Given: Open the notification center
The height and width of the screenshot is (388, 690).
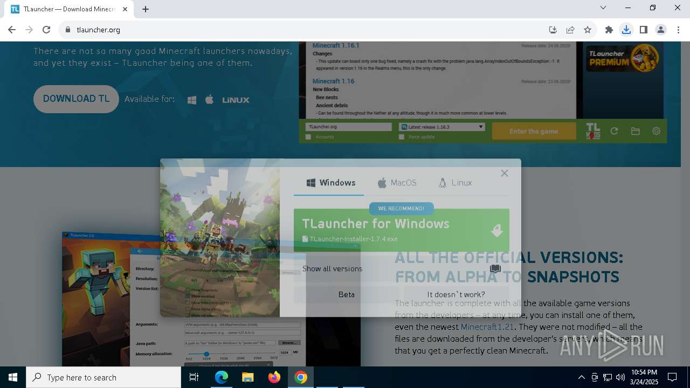Looking at the screenshot, I should pyautogui.click(x=672, y=377).
